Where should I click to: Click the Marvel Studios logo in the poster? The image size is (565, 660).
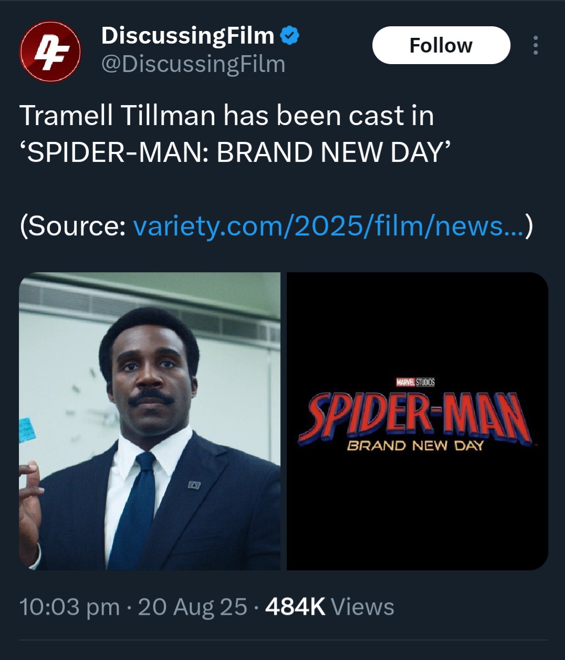pyautogui.click(x=415, y=383)
